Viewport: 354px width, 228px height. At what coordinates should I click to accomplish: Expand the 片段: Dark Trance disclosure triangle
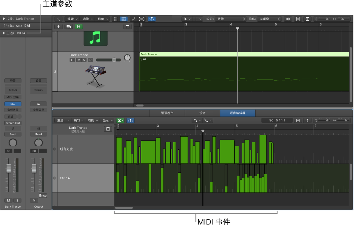point(4,19)
